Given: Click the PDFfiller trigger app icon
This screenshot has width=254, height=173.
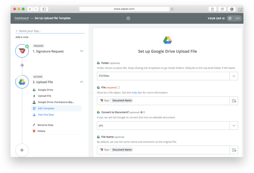Looking at the screenshot, I should 22,51.
